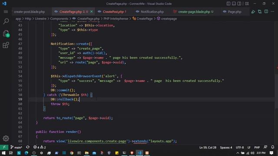Click "DB::rollback();" code on line 59
Image resolution: width=278 pixels, height=156 pixels.
[x=65, y=99]
